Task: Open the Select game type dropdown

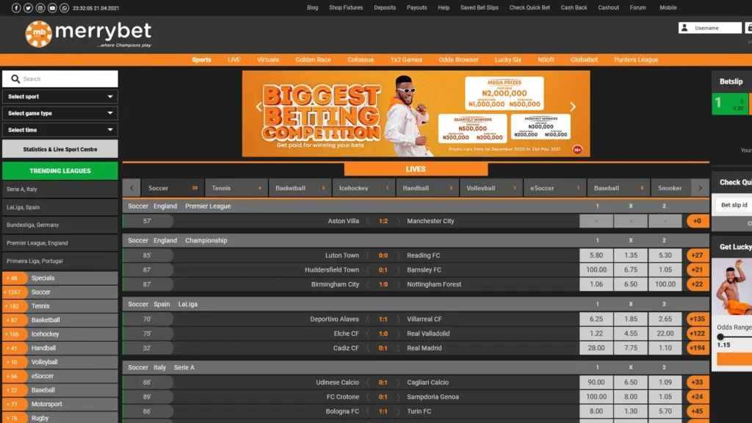Action: [x=60, y=113]
